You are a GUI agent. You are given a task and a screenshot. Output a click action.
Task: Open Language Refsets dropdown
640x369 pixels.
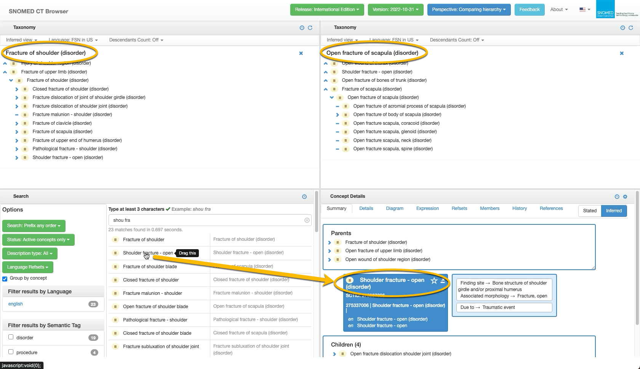(x=27, y=267)
